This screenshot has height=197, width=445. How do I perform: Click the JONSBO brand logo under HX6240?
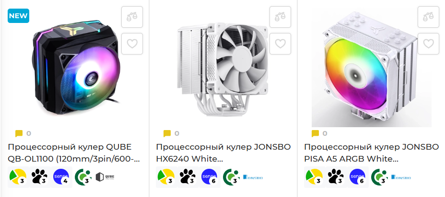point(253,177)
